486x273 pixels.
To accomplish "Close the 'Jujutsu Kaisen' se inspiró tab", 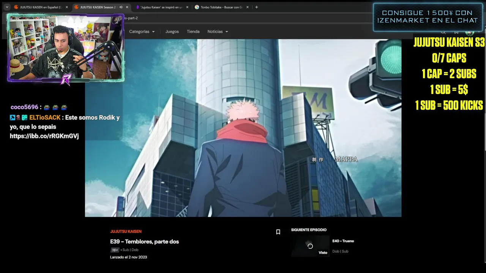I will coord(187,7).
